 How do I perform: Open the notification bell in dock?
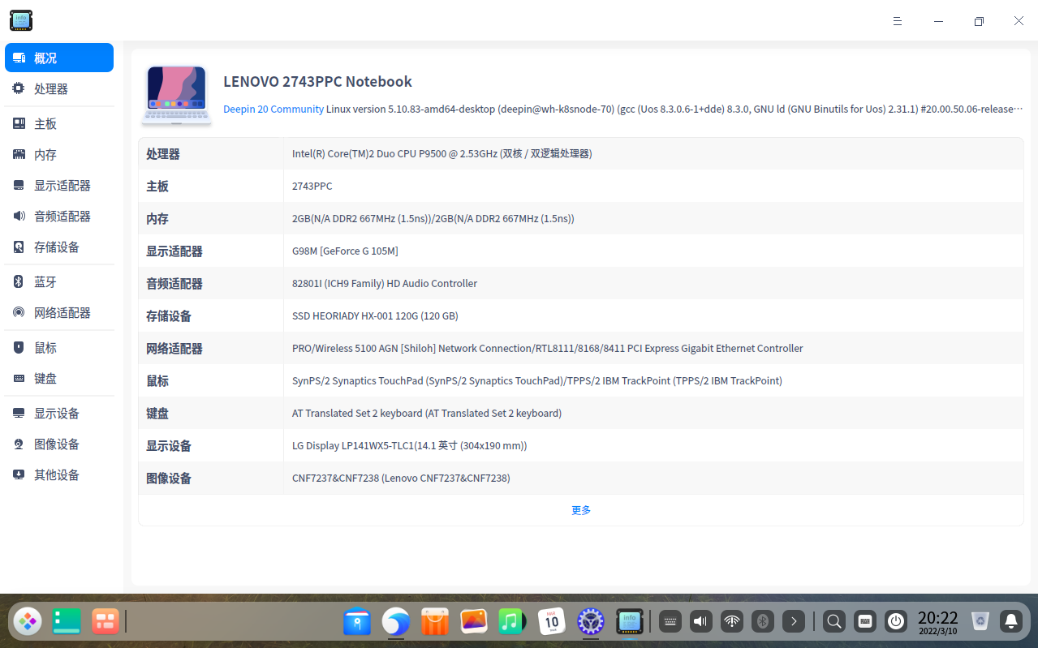1011,622
